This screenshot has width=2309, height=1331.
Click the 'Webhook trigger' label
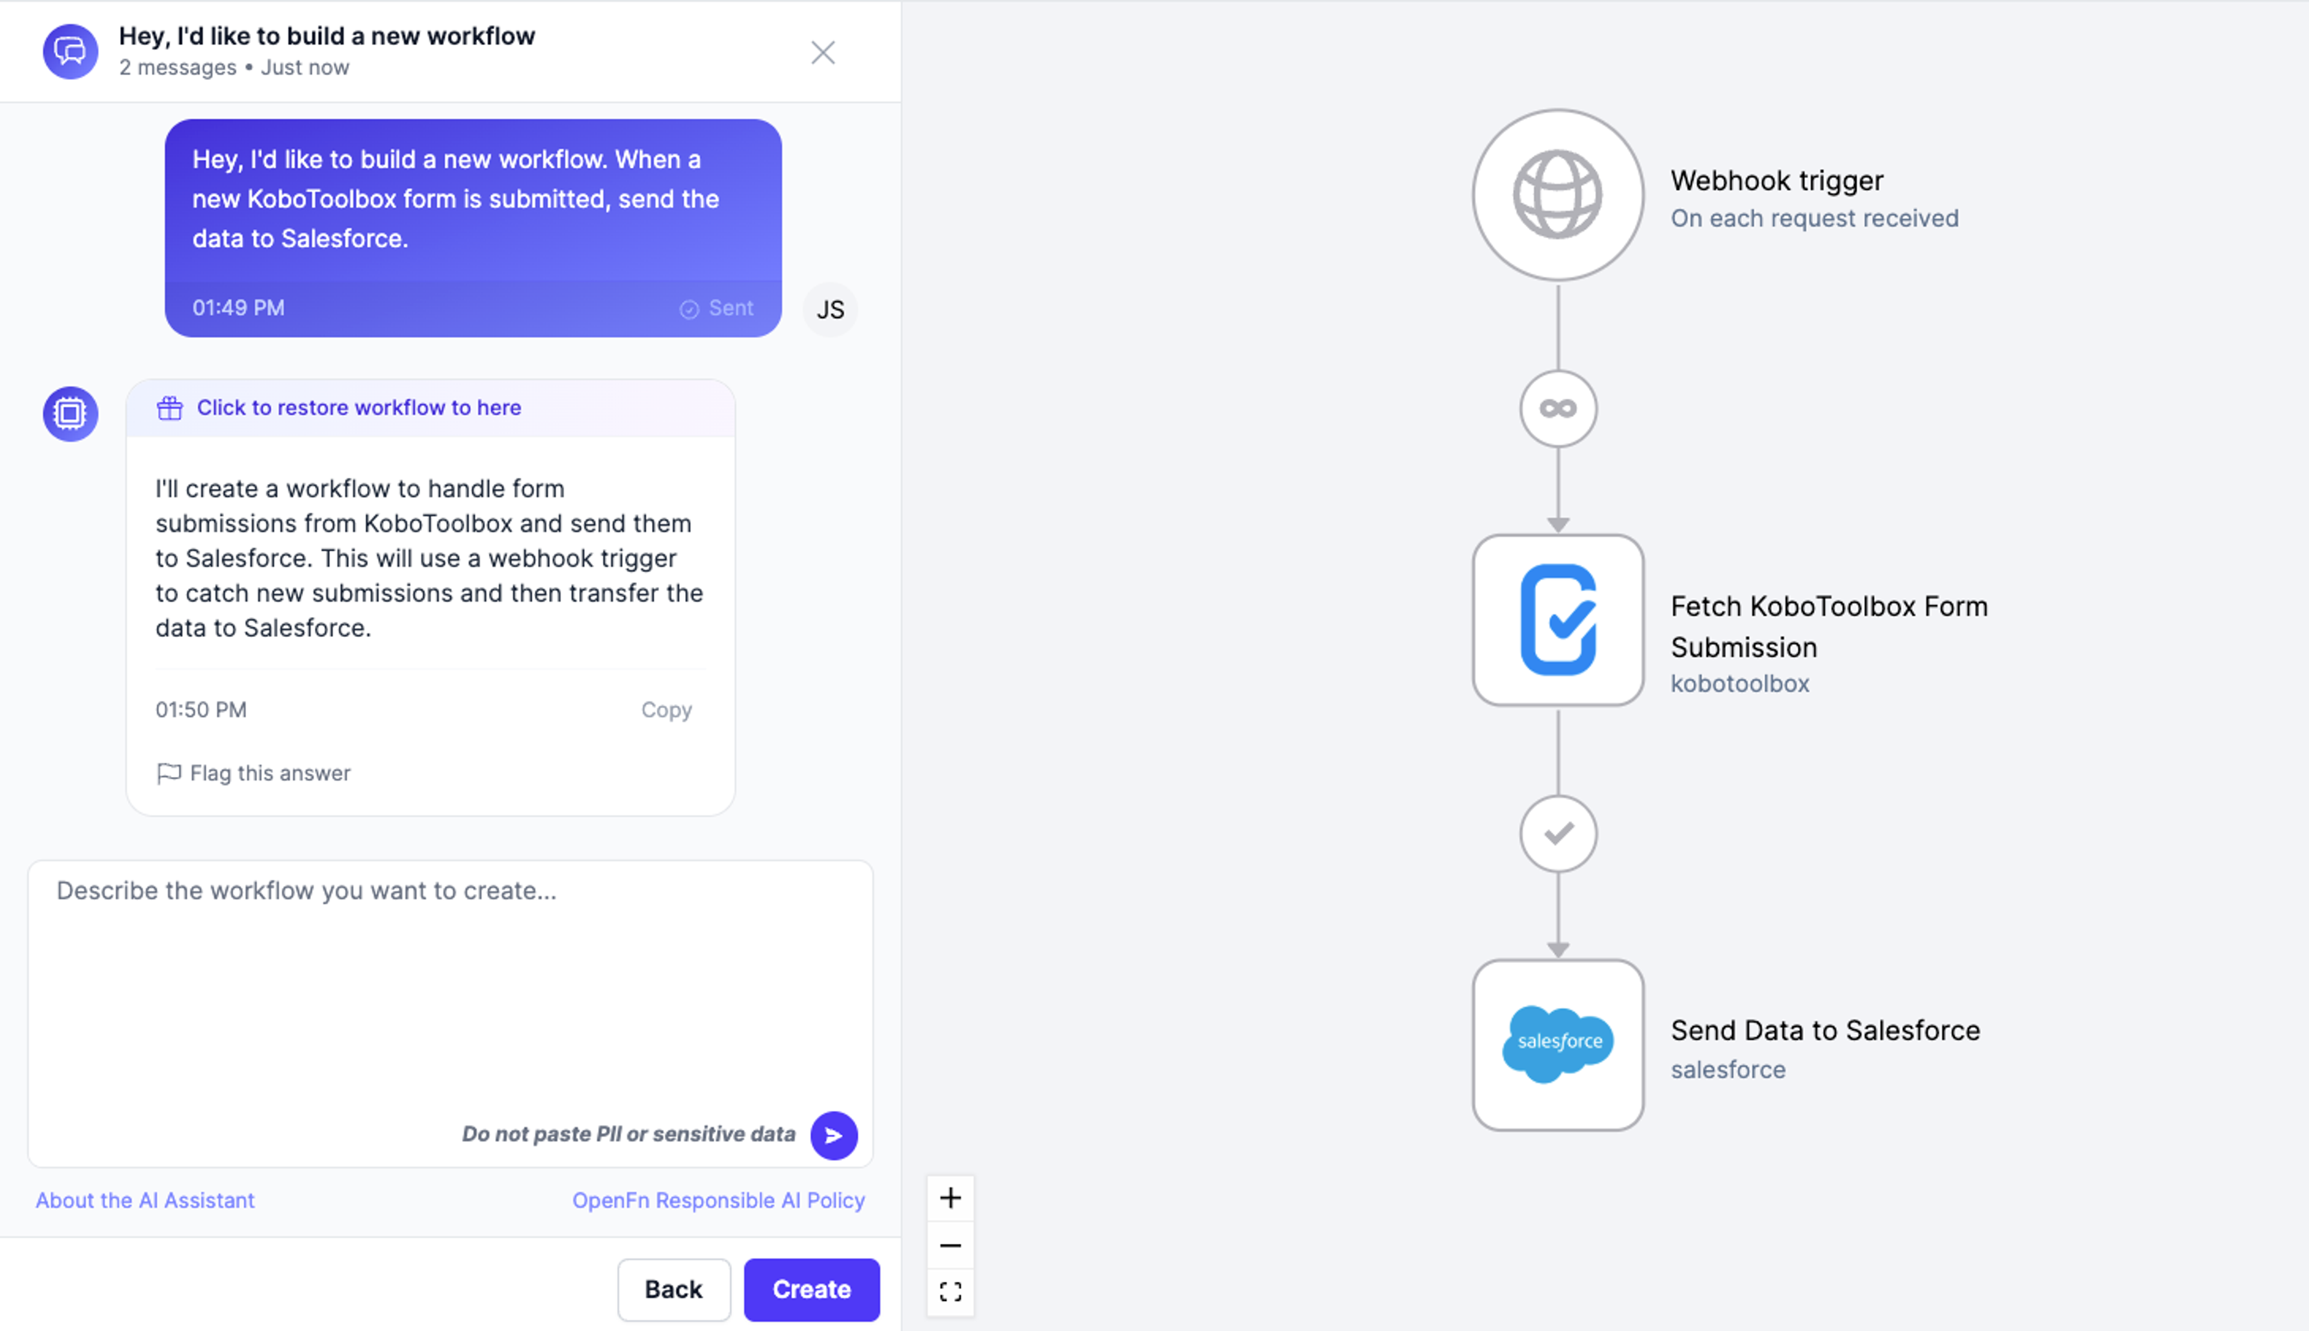pyautogui.click(x=1776, y=180)
